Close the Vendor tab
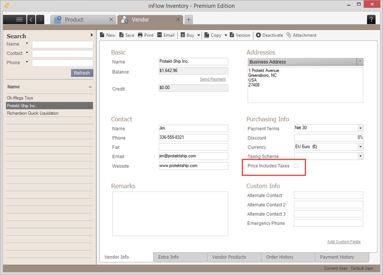383x275 pixels. (x=178, y=20)
